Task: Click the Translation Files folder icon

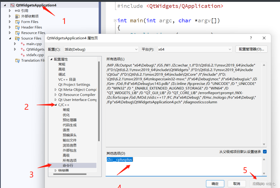Action: [x=17, y=60]
